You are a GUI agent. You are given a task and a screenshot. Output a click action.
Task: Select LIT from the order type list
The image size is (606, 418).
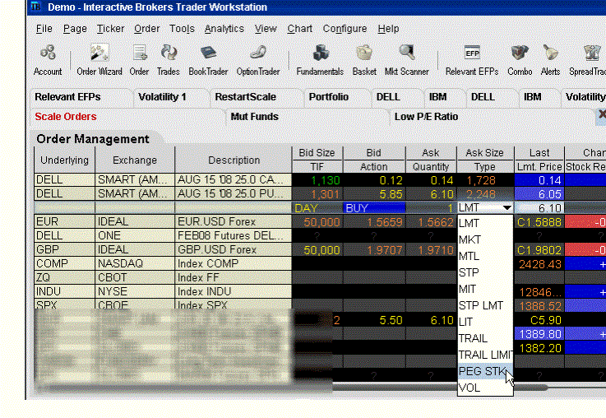click(x=485, y=322)
